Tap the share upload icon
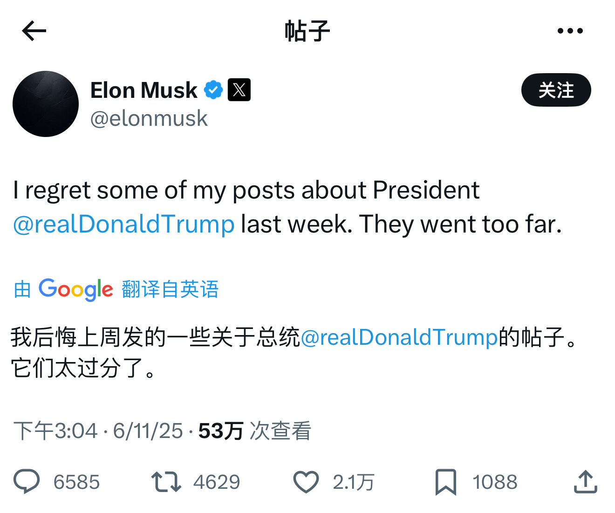Image resolution: width=615 pixels, height=513 pixels. pos(585,481)
